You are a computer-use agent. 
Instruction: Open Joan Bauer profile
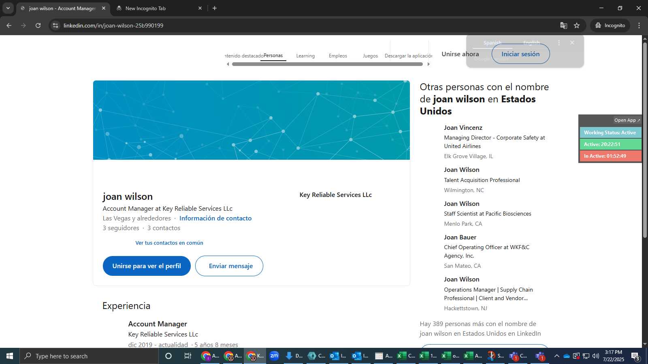[x=460, y=237]
